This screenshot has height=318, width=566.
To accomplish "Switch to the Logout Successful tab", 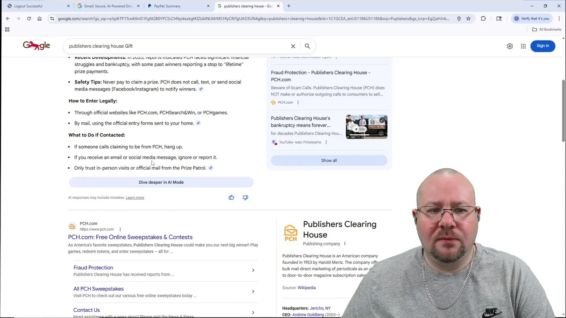I will (x=37, y=6).
